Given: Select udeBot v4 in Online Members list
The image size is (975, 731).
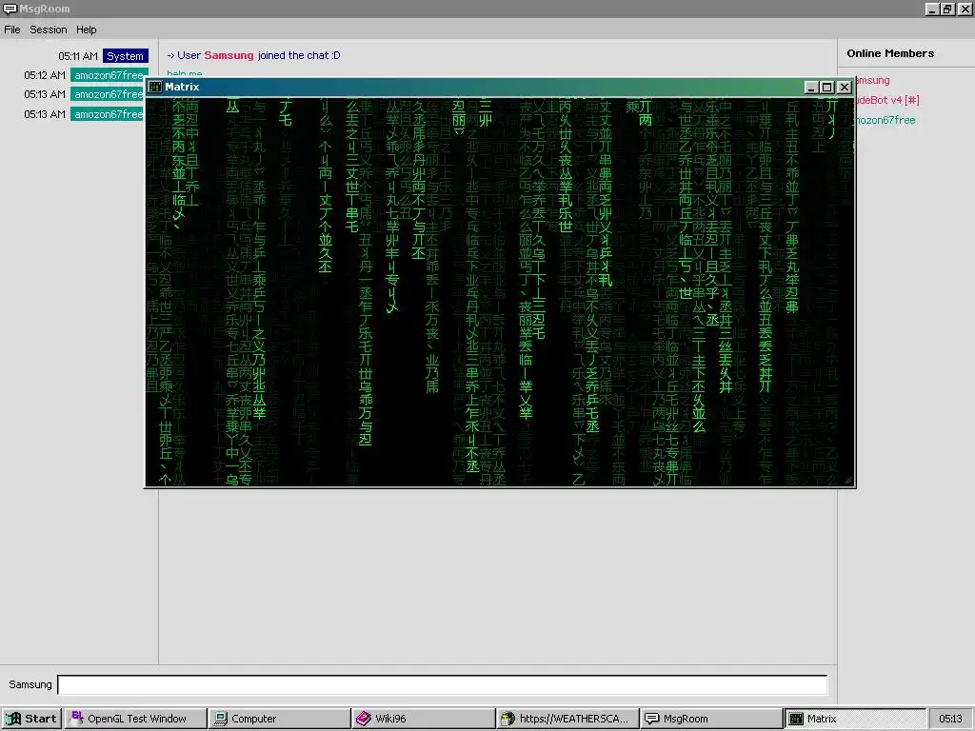Looking at the screenshot, I should (887, 100).
